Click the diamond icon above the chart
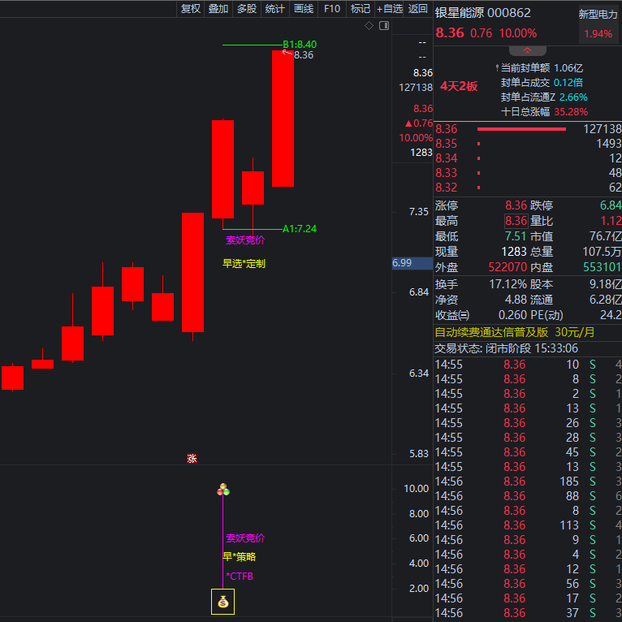Image resolution: width=622 pixels, height=622 pixels. pyautogui.click(x=369, y=26)
